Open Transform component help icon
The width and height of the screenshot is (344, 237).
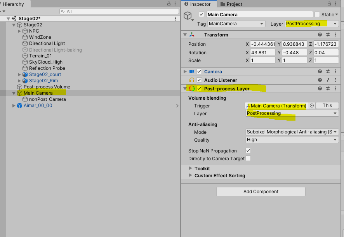coord(320,35)
